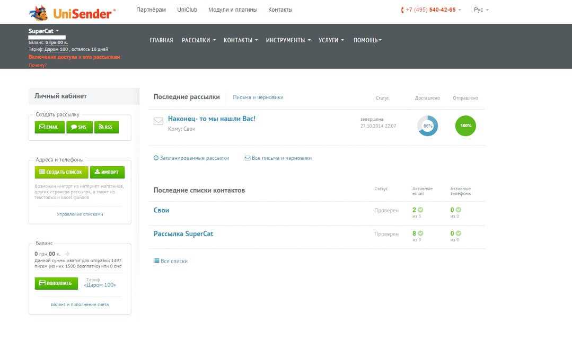The height and width of the screenshot is (342, 572).
Task: Open the Инструменты dropdown menu
Action: coord(288,40)
